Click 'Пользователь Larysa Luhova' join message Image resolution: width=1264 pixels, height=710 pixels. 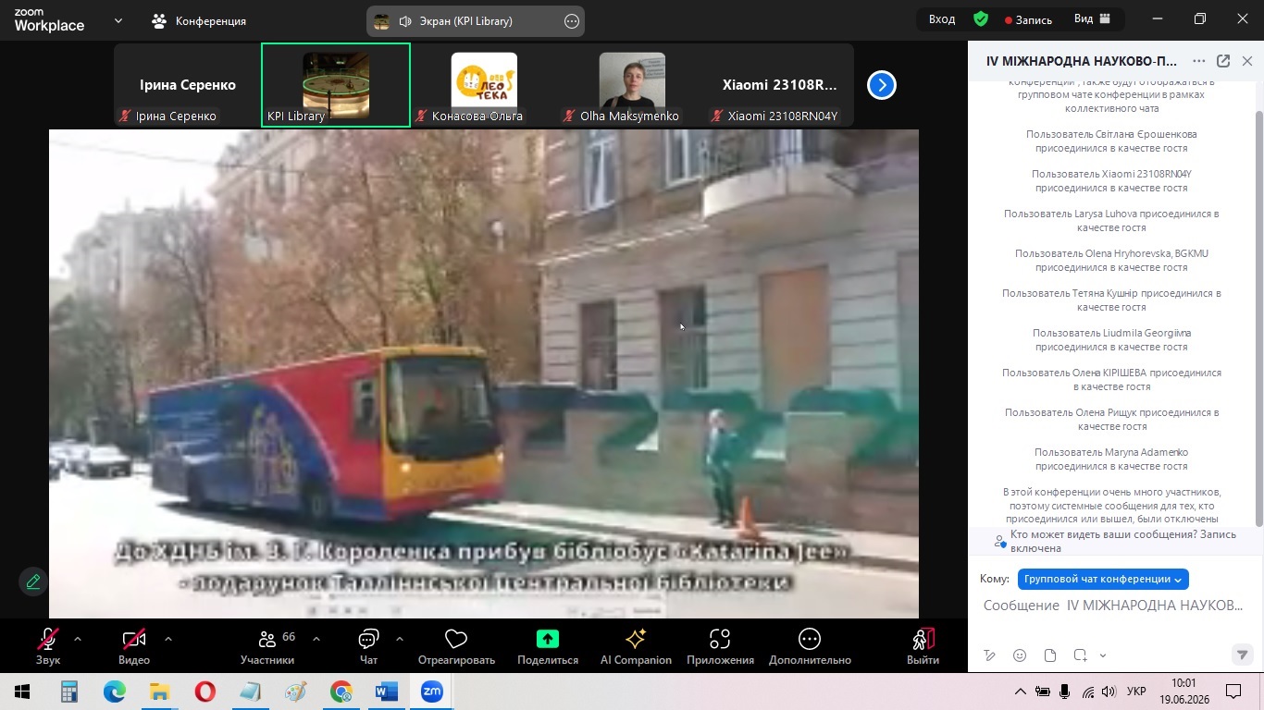pyautogui.click(x=1111, y=221)
